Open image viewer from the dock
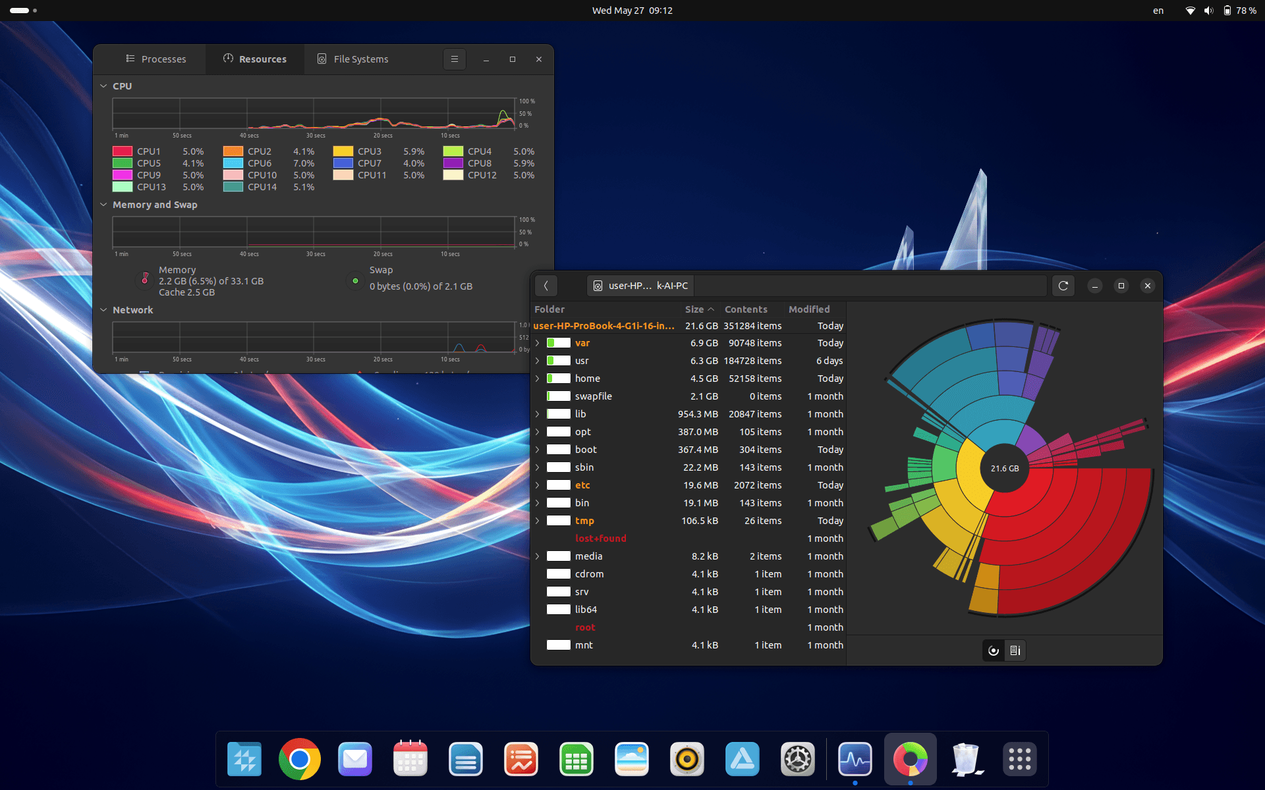The height and width of the screenshot is (790, 1265). 632,759
